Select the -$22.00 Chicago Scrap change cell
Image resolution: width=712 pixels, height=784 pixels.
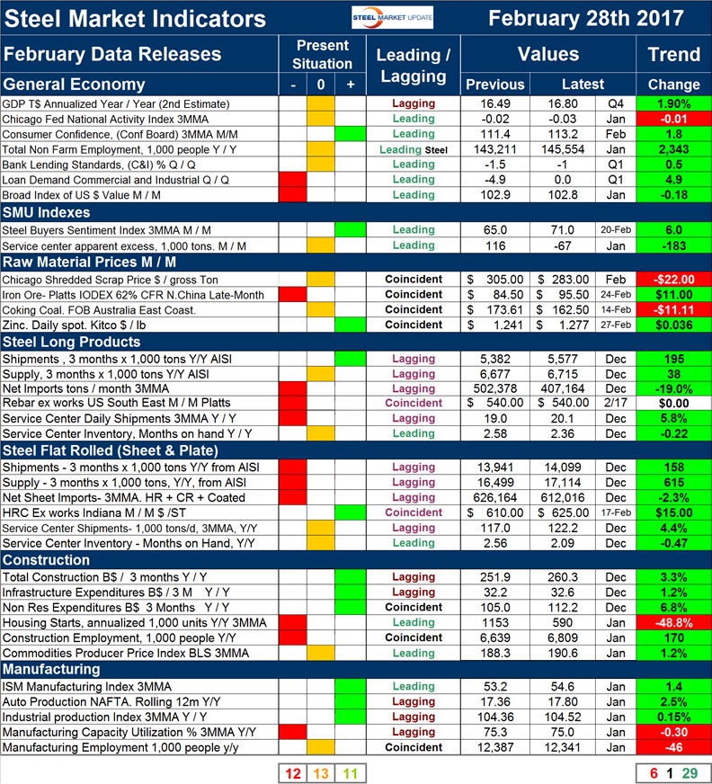tap(672, 279)
